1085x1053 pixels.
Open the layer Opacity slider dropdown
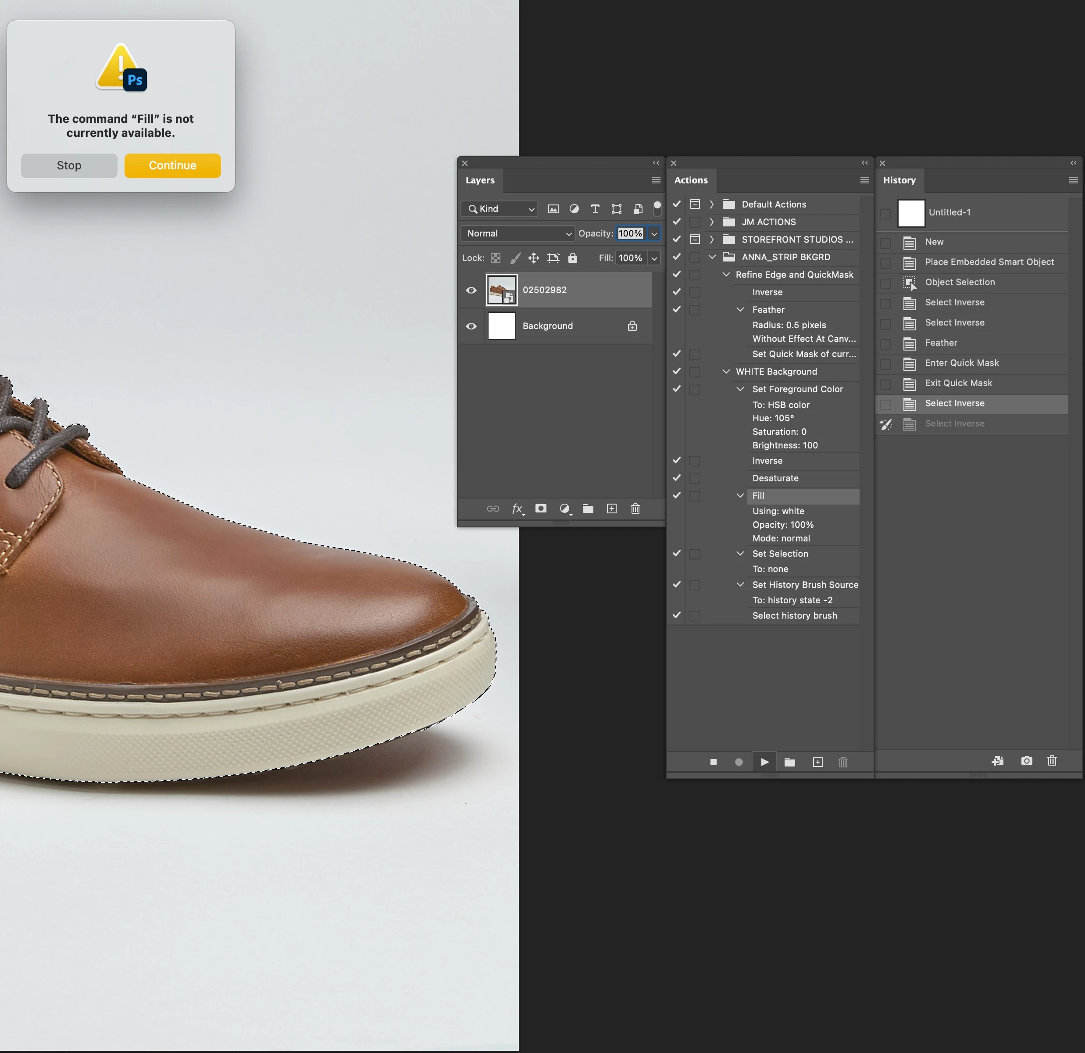tap(654, 234)
